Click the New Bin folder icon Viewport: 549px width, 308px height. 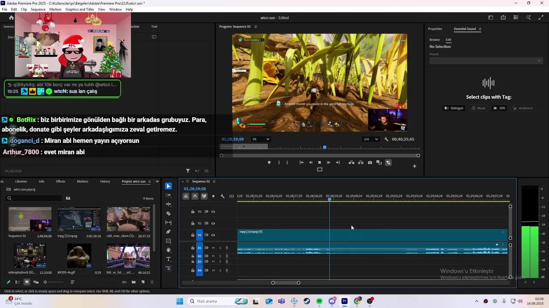coord(133,282)
